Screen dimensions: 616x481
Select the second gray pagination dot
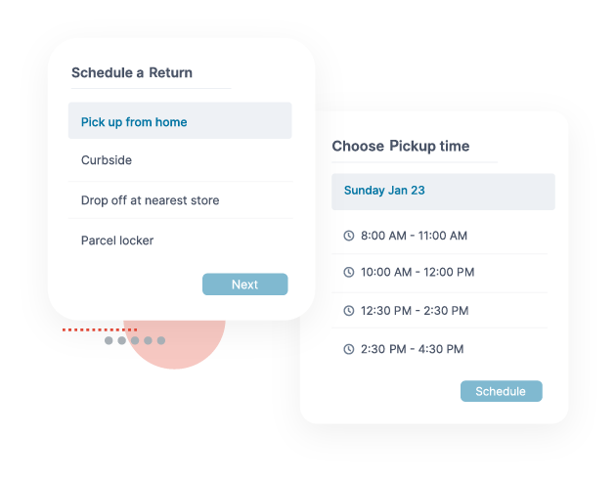point(122,340)
